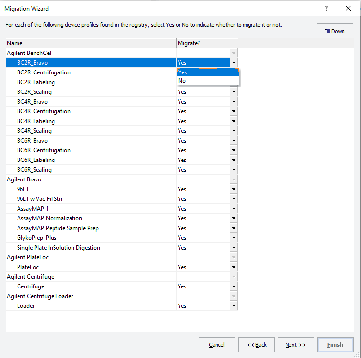Open the BC4R_Bravo migrate dropdown arrow
Screen dimensions: 361x358
click(234, 102)
